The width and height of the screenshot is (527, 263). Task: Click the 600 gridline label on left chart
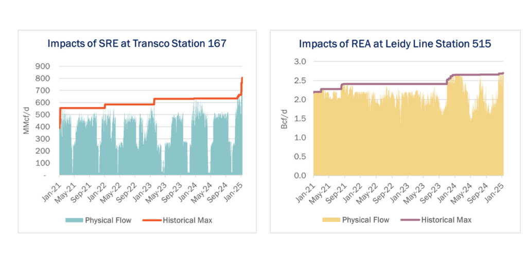pos(43,102)
